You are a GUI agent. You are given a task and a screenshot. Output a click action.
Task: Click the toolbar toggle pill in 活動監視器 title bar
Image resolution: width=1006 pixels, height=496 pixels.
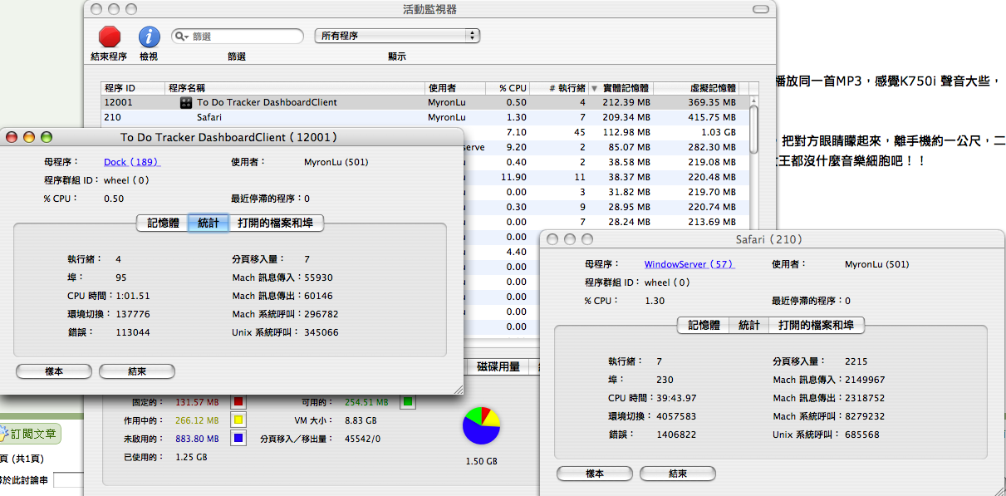pyautogui.click(x=761, y=9)
